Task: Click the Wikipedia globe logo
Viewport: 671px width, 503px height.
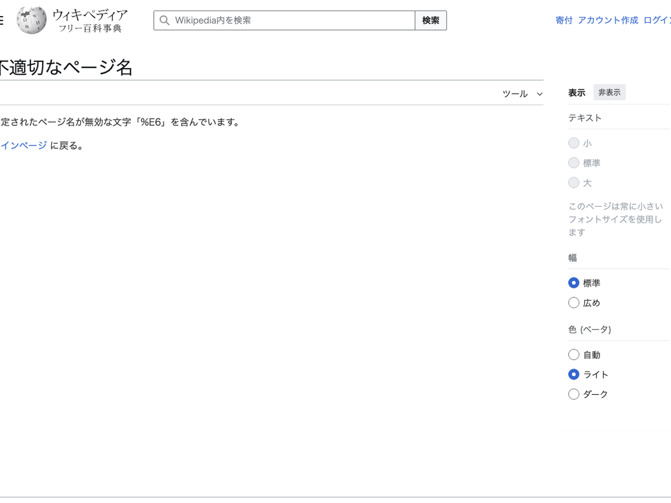Action: [x=31, y=21]
